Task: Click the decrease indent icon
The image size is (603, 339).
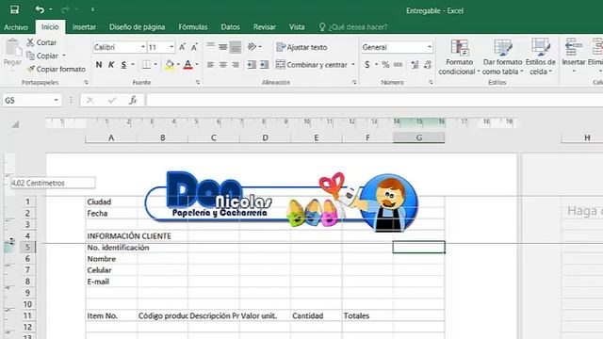Action: 252,65
